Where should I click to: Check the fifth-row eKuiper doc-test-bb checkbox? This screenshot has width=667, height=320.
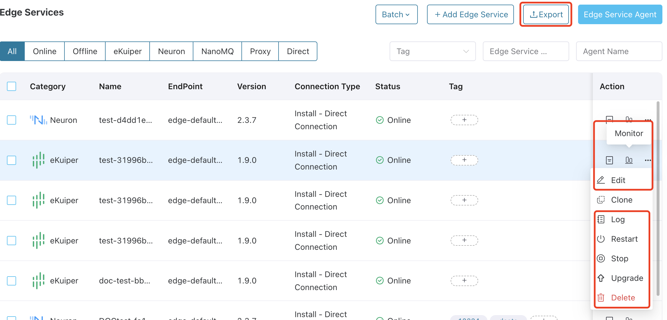click(12, 281)
